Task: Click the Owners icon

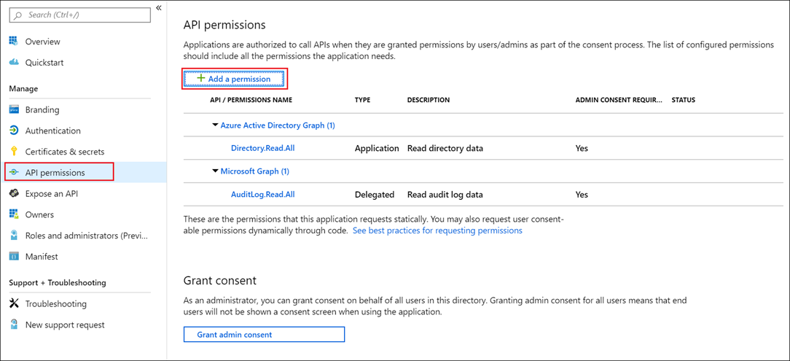Action: coord(14,214)
